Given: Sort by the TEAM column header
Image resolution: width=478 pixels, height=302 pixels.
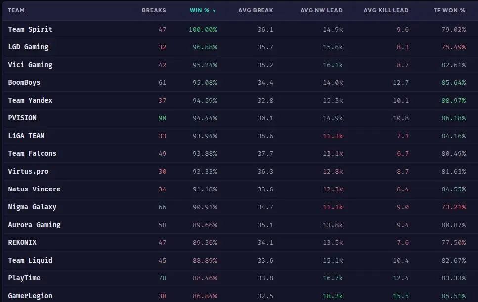Looking at the screenshot, I should pyautogui.click(x=16, y=10).
